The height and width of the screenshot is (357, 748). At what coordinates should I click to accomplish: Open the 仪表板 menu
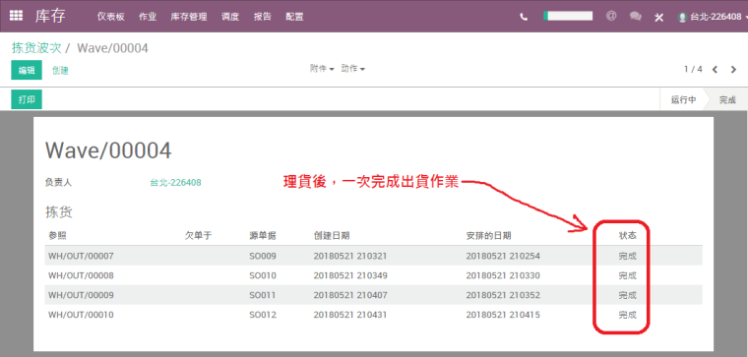click(x=110, y=17)
